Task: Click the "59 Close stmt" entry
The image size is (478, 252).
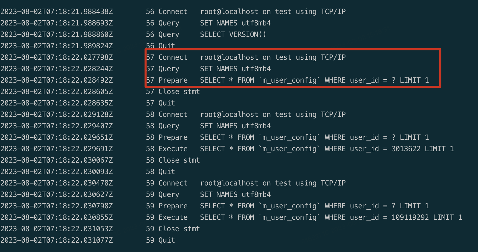Action: (x=173, y=229)
